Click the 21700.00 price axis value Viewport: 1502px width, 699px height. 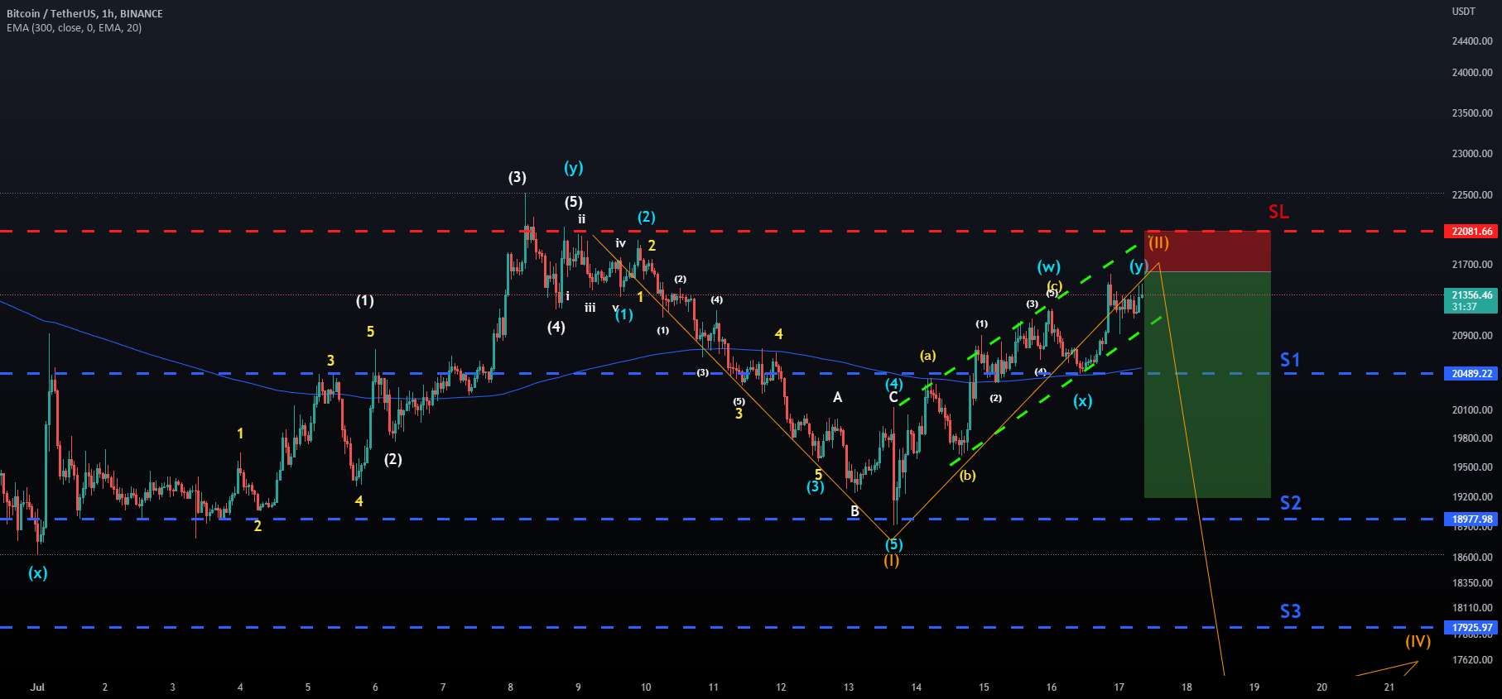1471,265
